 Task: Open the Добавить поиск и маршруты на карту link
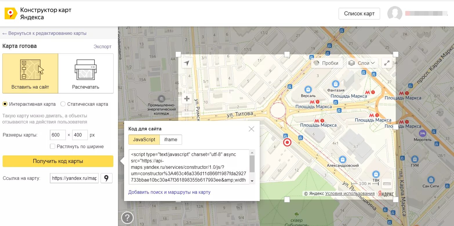point(169,192)
